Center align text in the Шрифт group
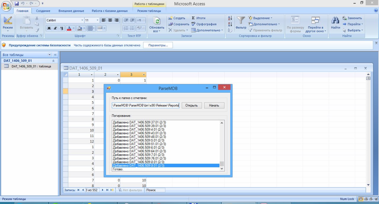Viewport: 379px width, 204px height. (x=110, y=20)
